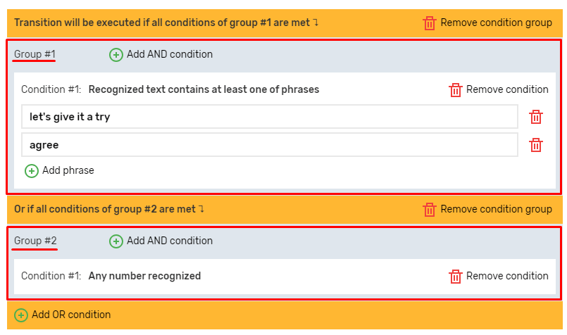Click plus icon for Group #2 AND condition

[x=116, y=241]
